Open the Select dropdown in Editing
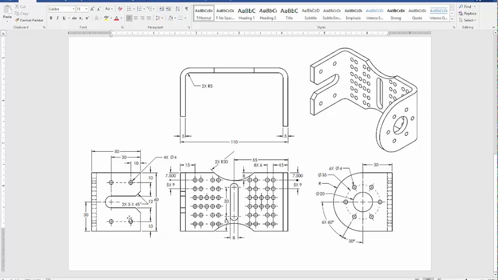The width and height of the screenshot is (498, 280). pyautogui.click(x=466, y=20)
